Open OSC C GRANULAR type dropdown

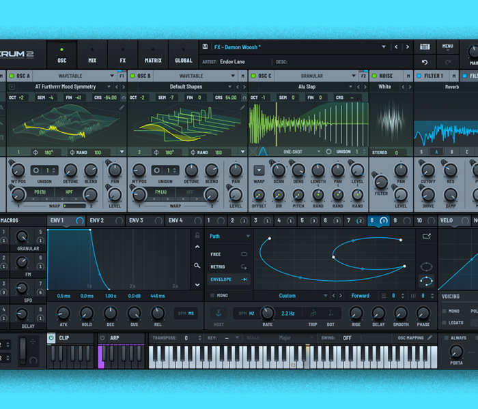tap(315, 76)
